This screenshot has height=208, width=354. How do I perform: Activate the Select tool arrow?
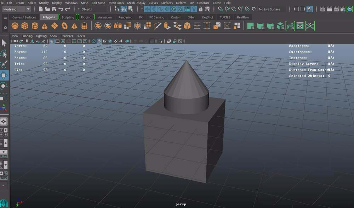(5, 42)
